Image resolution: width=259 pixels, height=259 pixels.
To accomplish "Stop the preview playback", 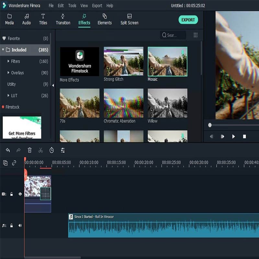I will pos(244,136).
